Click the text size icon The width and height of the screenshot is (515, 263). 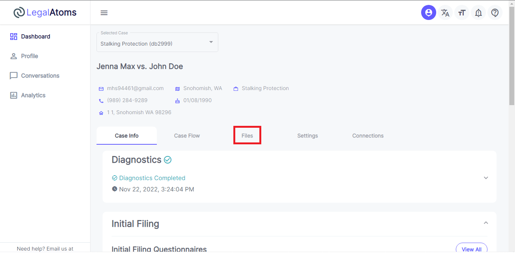[x=462, y=13]
